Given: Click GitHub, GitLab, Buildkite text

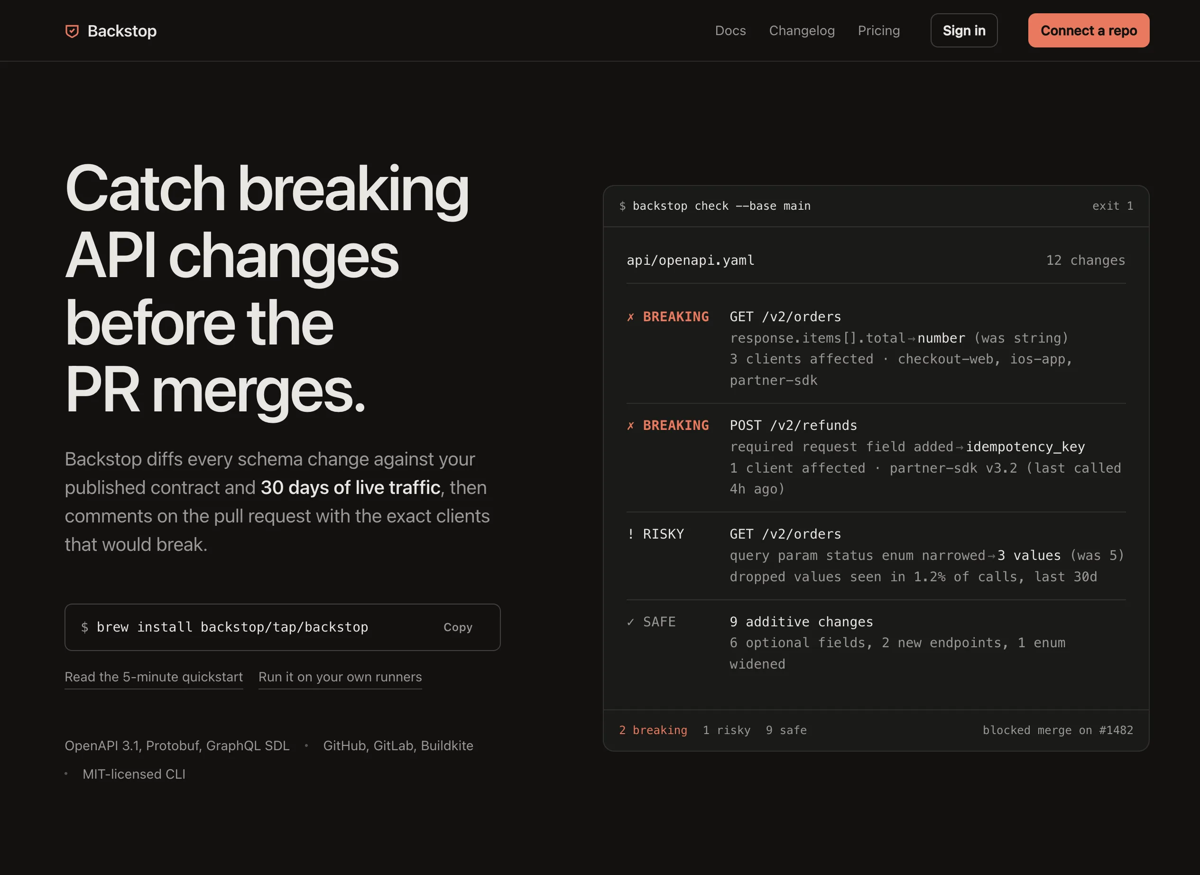Looking at the screenshot, I should point(398,745).
